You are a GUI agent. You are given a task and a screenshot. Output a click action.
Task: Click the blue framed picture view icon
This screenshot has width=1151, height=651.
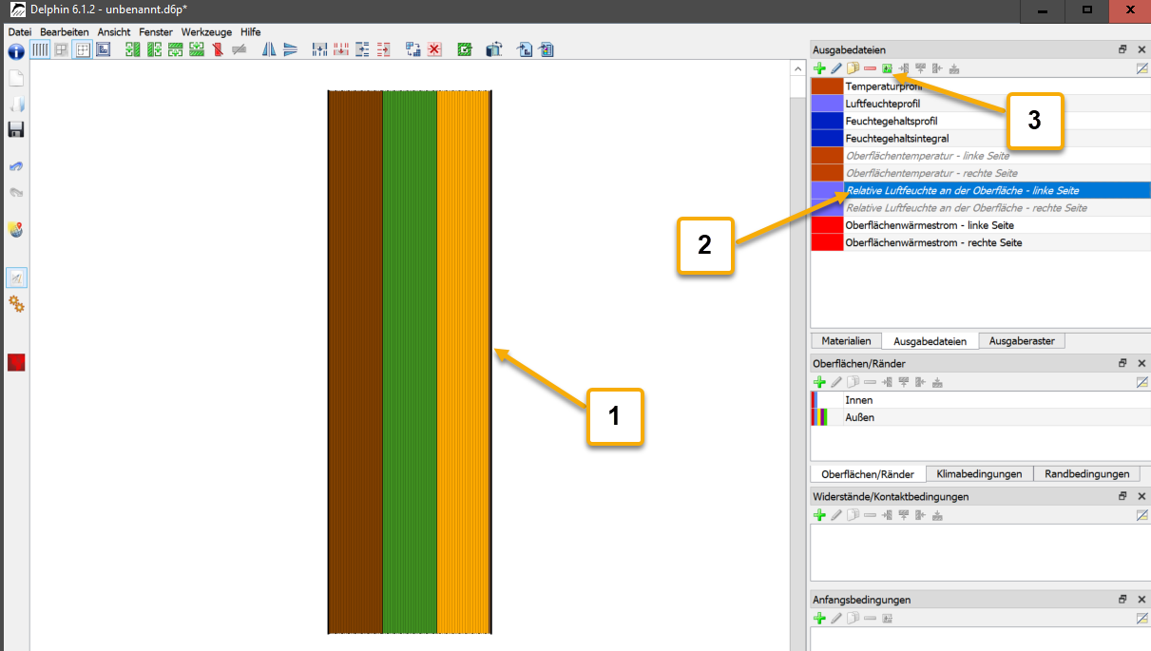tap(103, 49)
